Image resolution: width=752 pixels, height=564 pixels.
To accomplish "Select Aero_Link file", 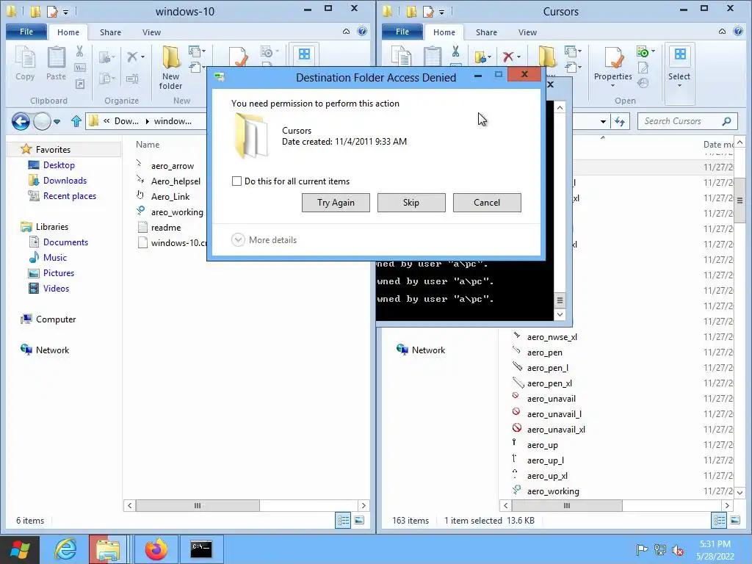I will [x=170, y=197].
